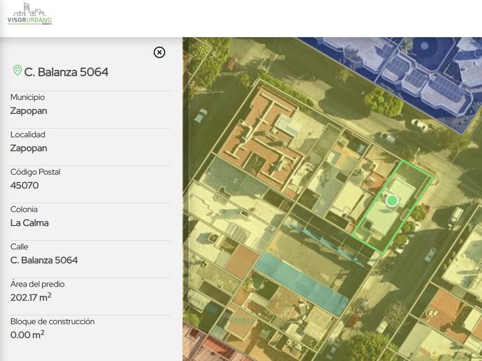The image size is (482, 361).
Task: Select the Localidad value Zapopan
Action: point(29,148)
